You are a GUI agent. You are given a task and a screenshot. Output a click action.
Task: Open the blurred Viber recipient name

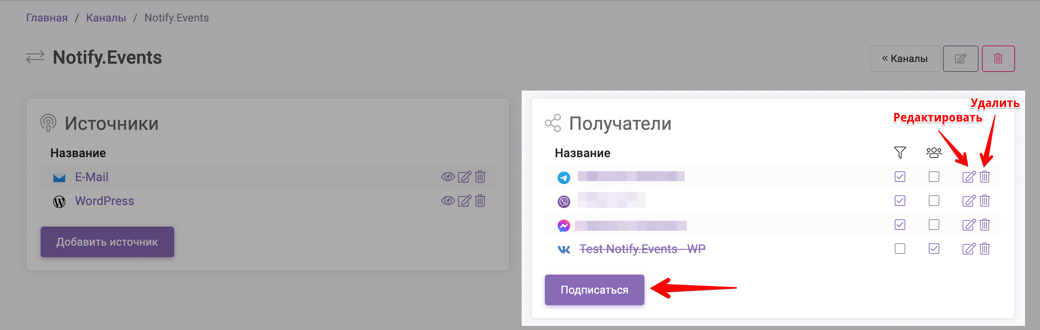tap(611, 200)
